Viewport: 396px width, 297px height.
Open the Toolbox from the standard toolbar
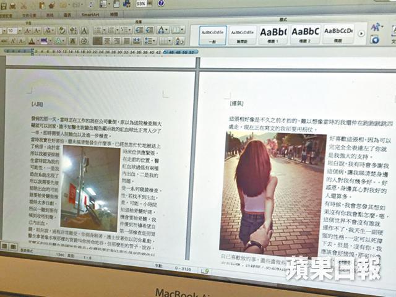[x=116, y=4]
